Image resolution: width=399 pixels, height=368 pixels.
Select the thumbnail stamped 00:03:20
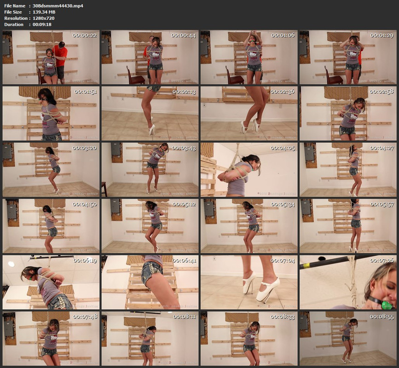[51, 170]
